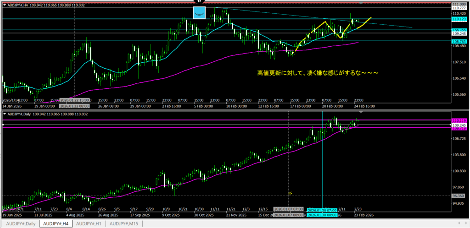Switch to the AUDJPY#,Daily tab

[x=19, y=223]
